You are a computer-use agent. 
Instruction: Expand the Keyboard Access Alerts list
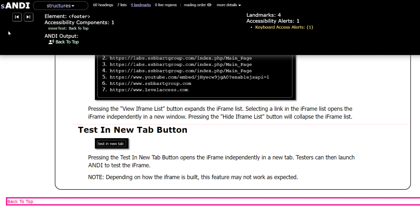pyautogui.click(x=284, y=27)
